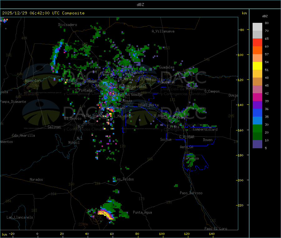
Task: Select the dark green 10 dBZ swatch
Action: [257, 136]
